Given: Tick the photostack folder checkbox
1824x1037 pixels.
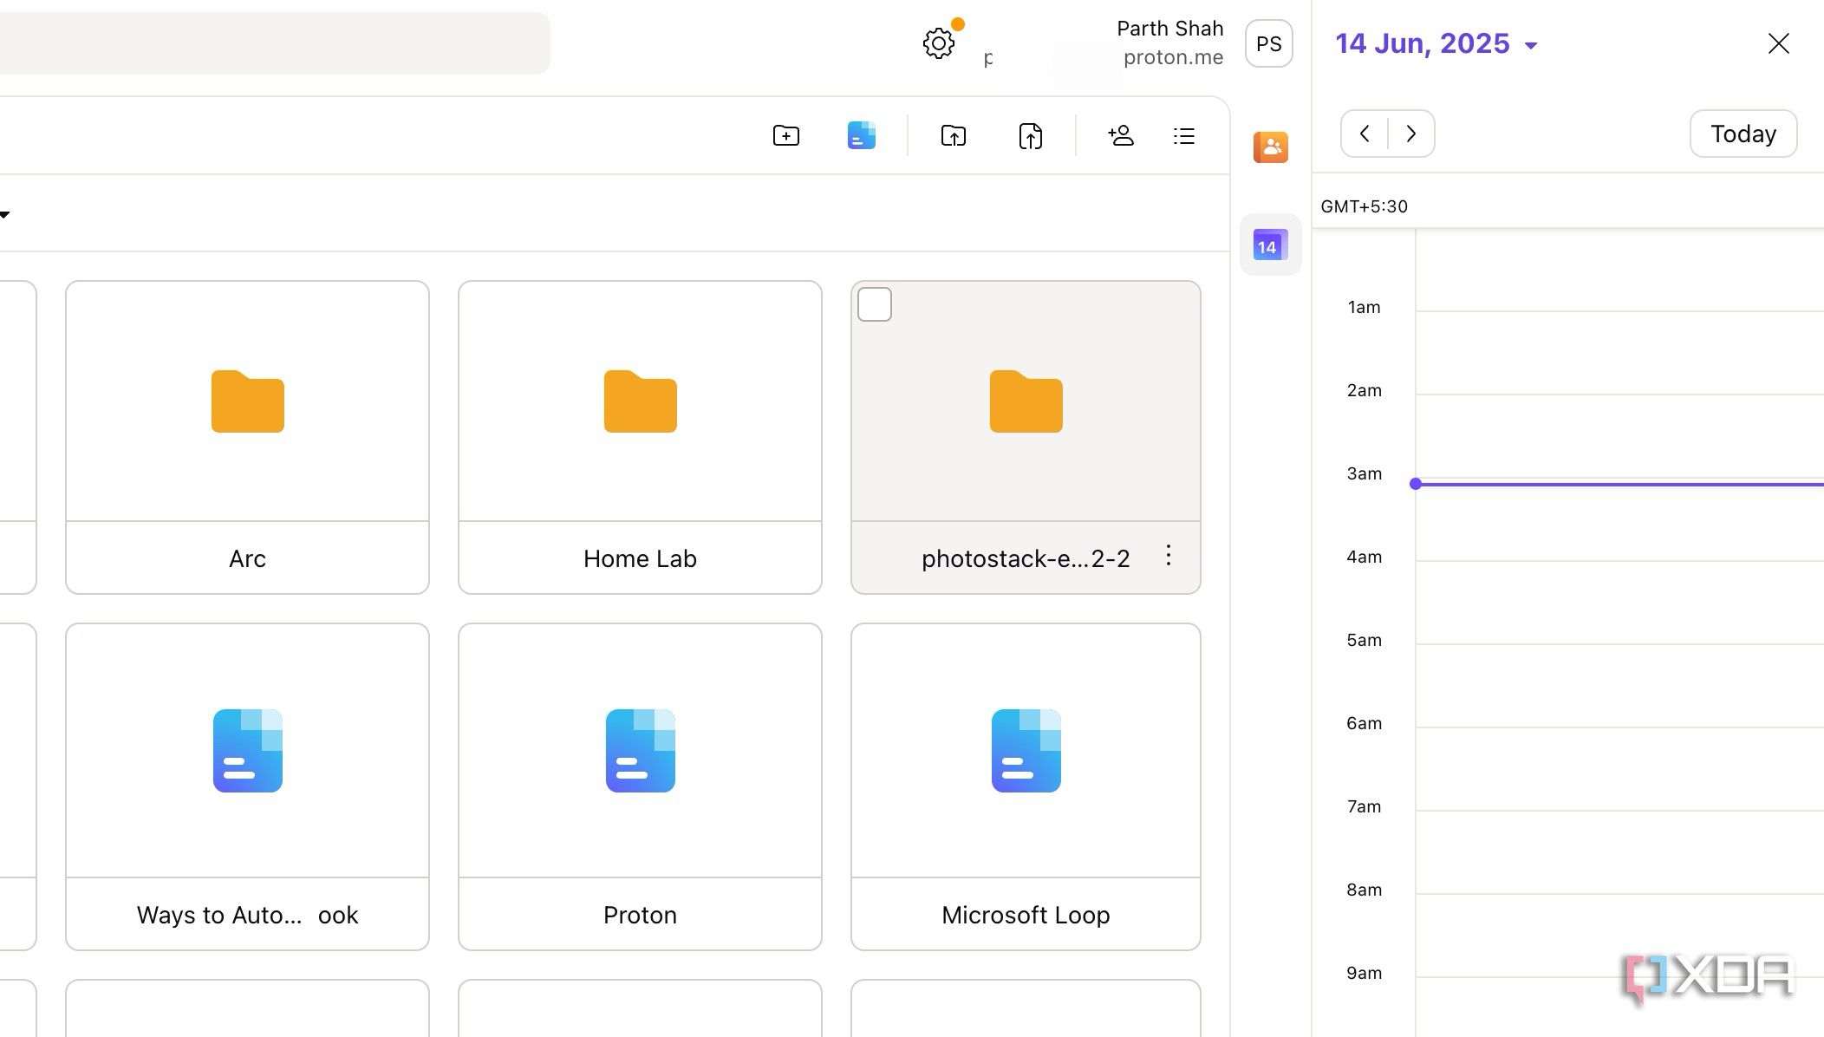Looking at the screenshot, I should [874, 304].
